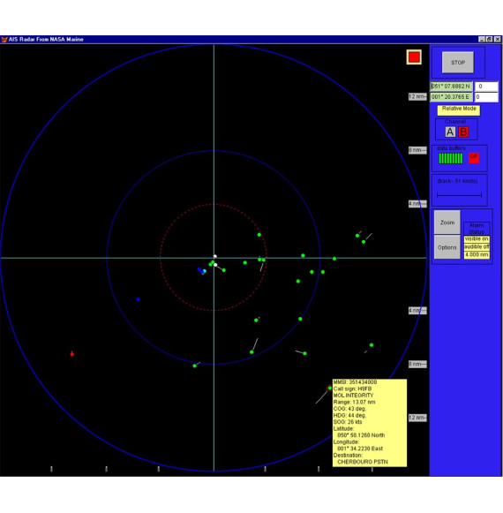
Task: Open the Zoom control
Action: pos(447,223)
